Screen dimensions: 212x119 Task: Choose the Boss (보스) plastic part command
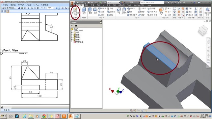(189, 12)
